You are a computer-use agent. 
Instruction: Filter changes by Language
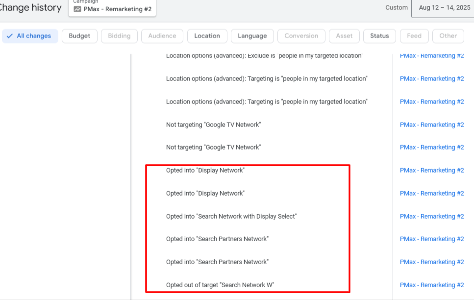coord(252,36)
